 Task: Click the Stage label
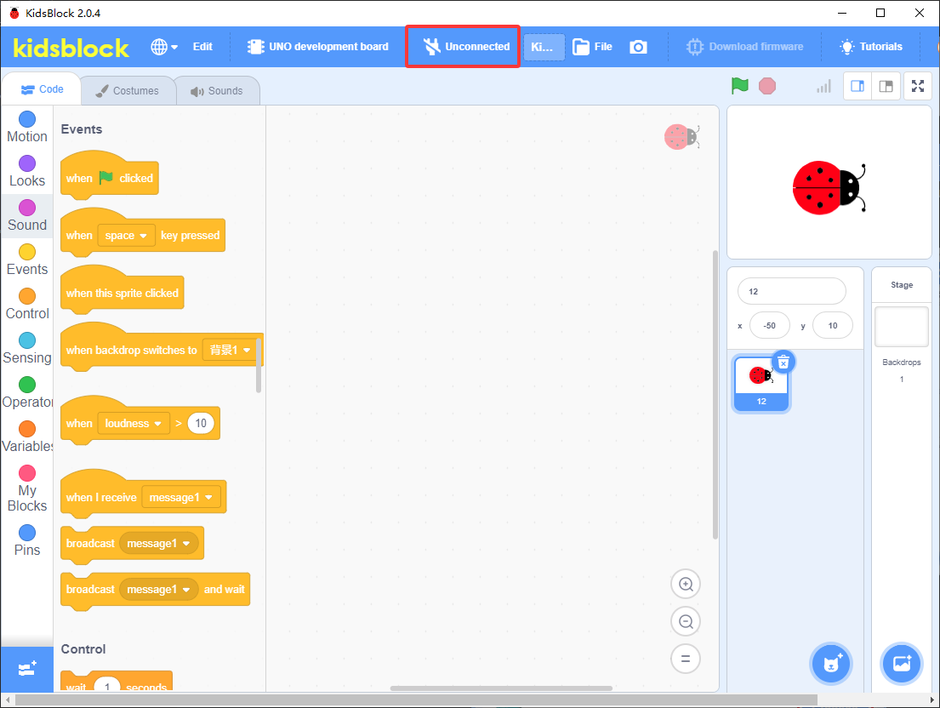[902, 285]
